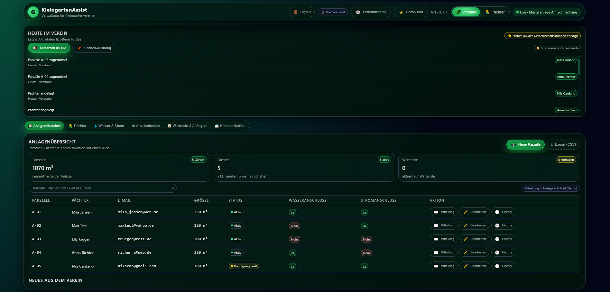Export the table via Export (CSV)
This screenshot has height=292, width=610.
(563, 145)
